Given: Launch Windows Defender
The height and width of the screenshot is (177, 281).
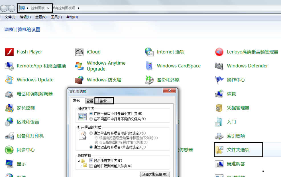Looking at the screenshot, I should [247, 66].
